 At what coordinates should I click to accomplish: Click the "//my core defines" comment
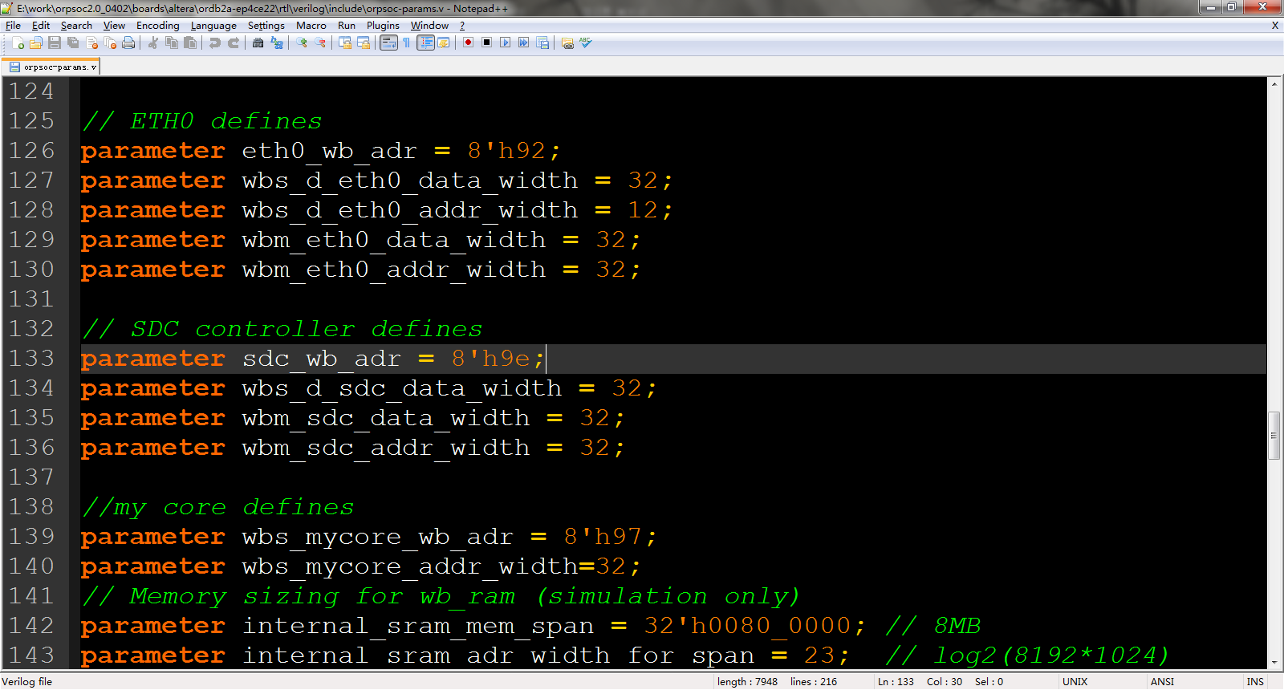tap(217, 507)
